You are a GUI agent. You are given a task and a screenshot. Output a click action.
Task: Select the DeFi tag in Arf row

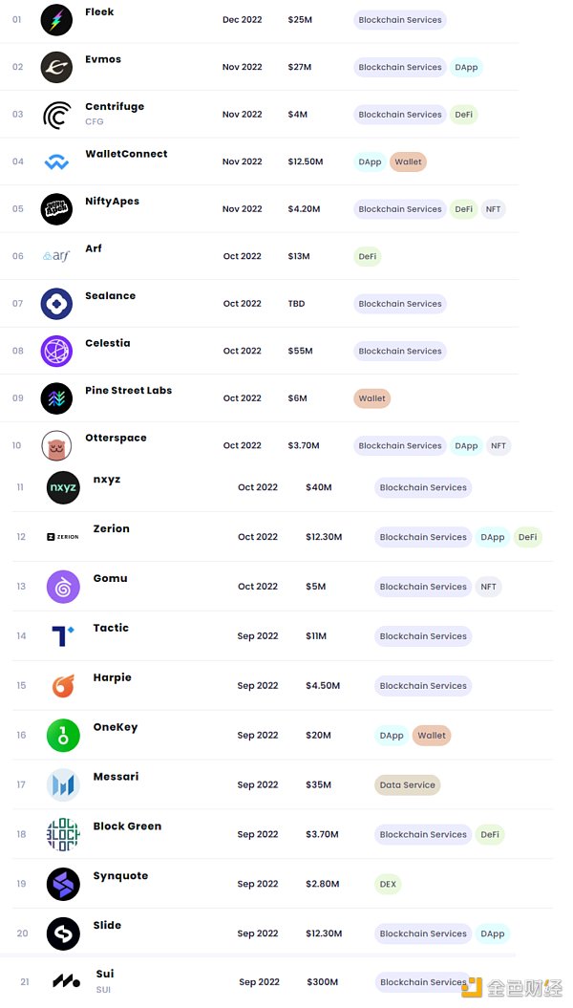tap(367, 256)
